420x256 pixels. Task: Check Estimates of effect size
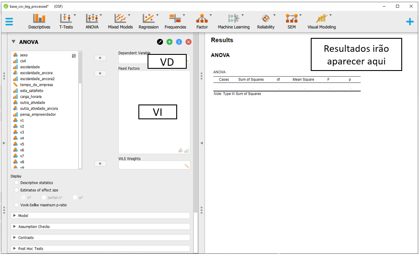(17, 190)
